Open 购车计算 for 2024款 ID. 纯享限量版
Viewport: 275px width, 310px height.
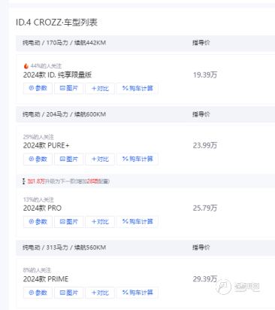[x=137, y=88]
